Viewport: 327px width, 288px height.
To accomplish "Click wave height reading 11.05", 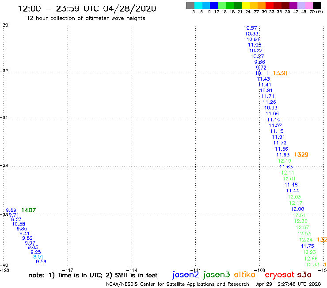I will tap(255, 45).
